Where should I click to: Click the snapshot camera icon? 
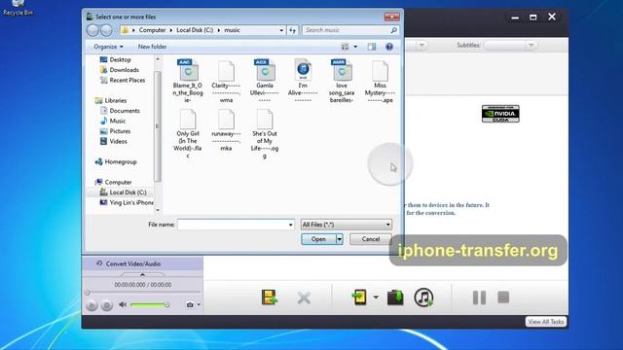[190, 304]
